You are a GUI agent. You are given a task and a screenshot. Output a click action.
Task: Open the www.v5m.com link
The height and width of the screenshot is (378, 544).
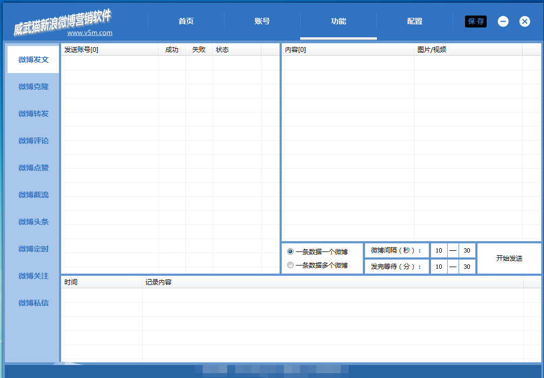tap(90, 33)
